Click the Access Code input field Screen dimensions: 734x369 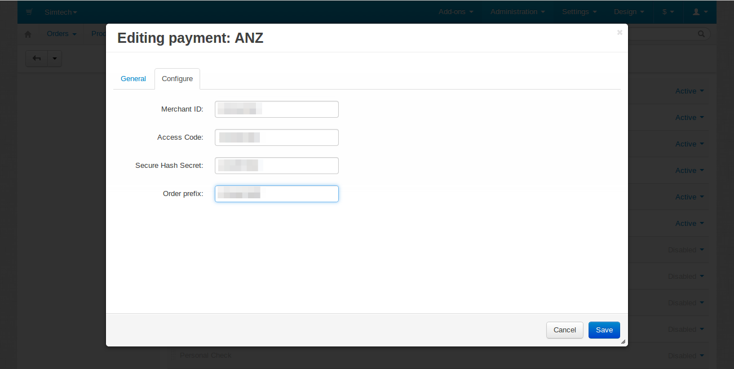click(x=277, y=137)
